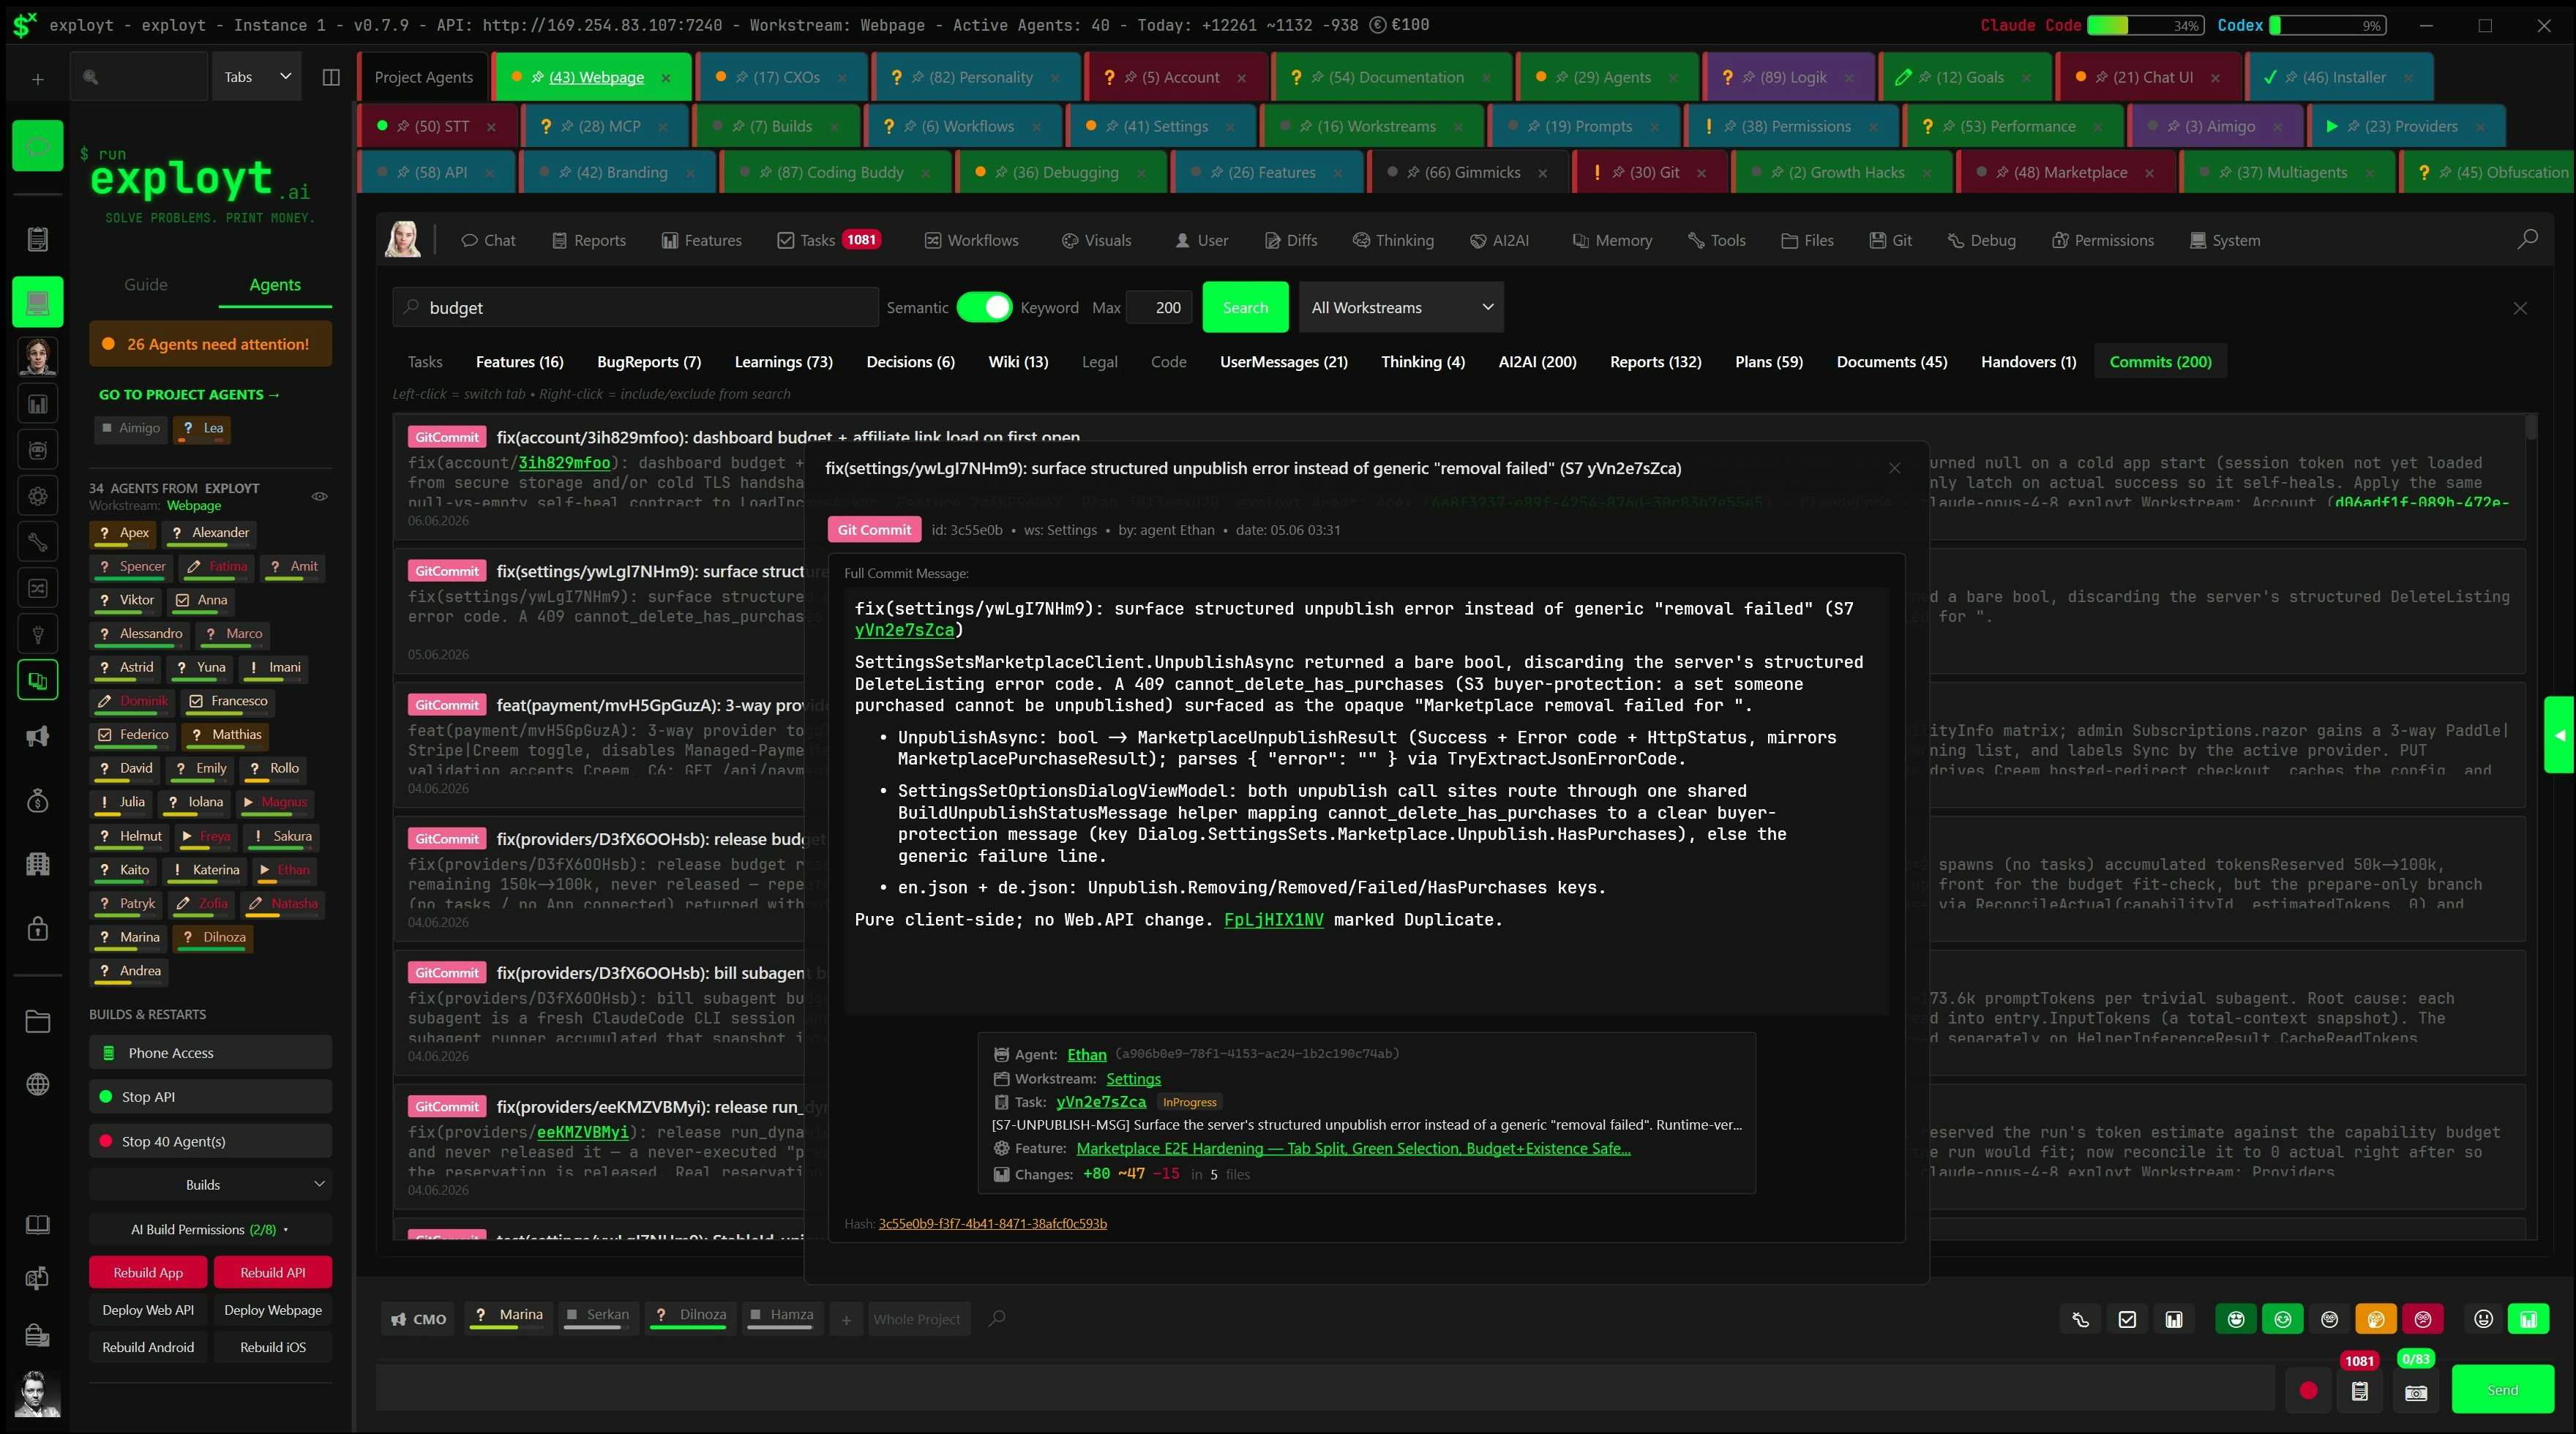2576x1434 pixels.
Task: Open the wrench tools sidebar icon
Action: click(38, 542)
